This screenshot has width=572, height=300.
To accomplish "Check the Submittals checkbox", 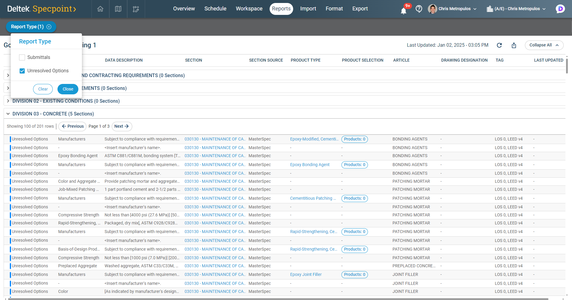I will (22, 57).
